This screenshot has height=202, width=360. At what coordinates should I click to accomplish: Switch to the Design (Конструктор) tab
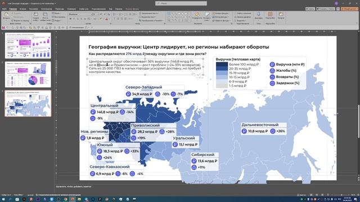coord(47,9)
